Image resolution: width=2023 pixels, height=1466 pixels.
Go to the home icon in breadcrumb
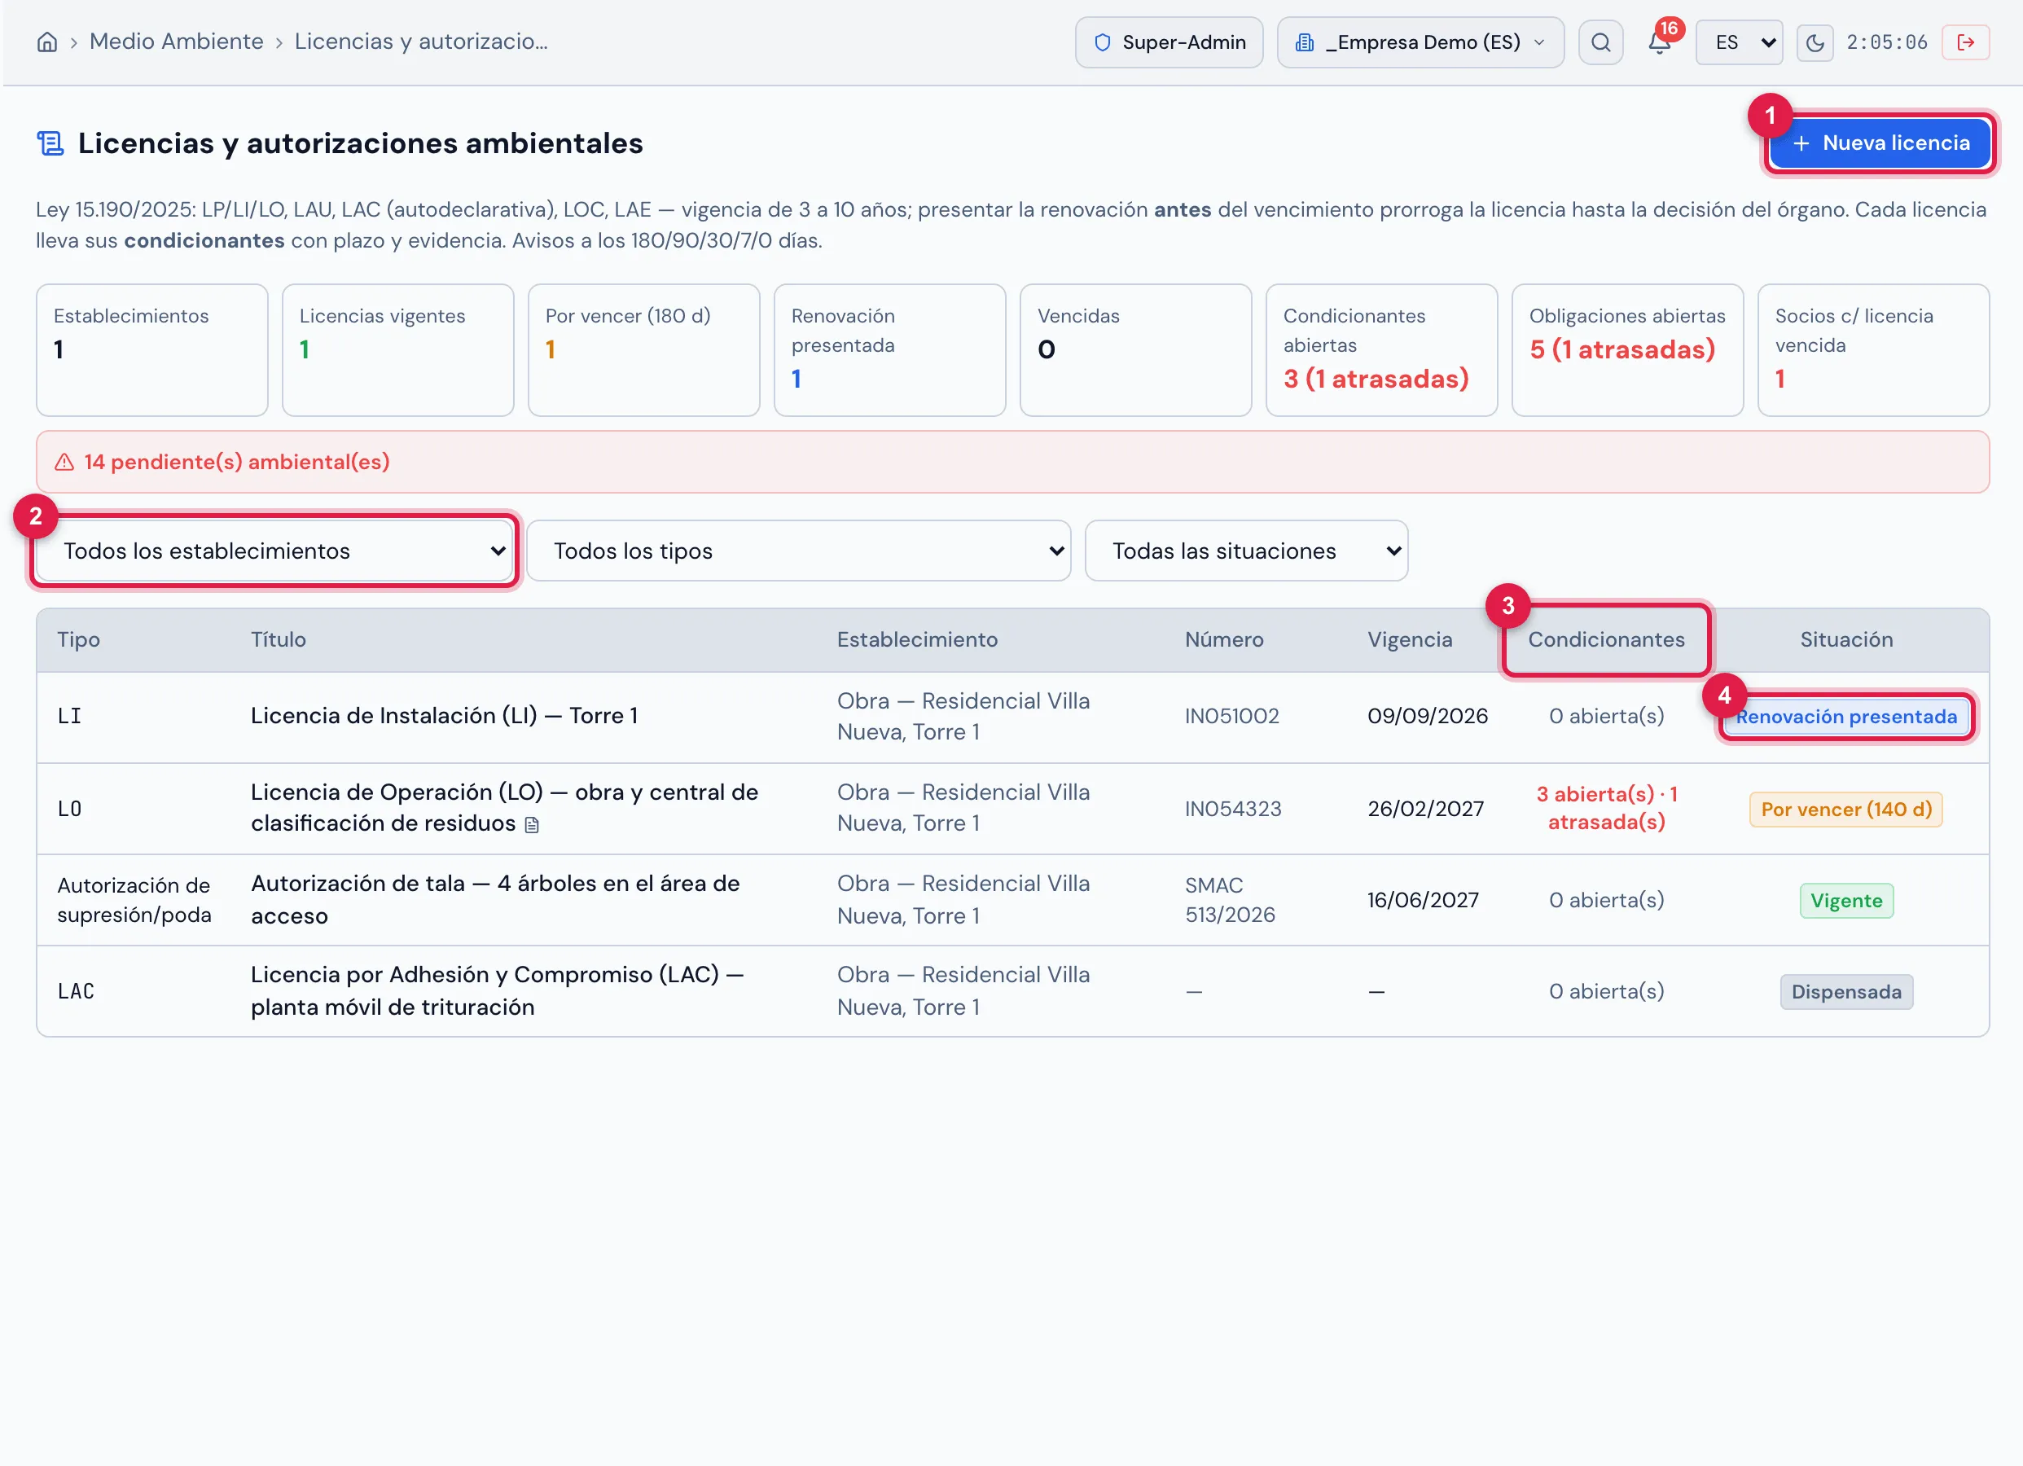(x=47, y=42)
